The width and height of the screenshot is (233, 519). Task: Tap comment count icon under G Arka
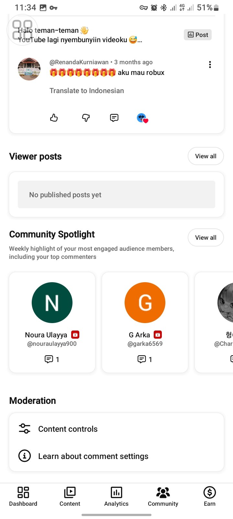tap(142, 359)
